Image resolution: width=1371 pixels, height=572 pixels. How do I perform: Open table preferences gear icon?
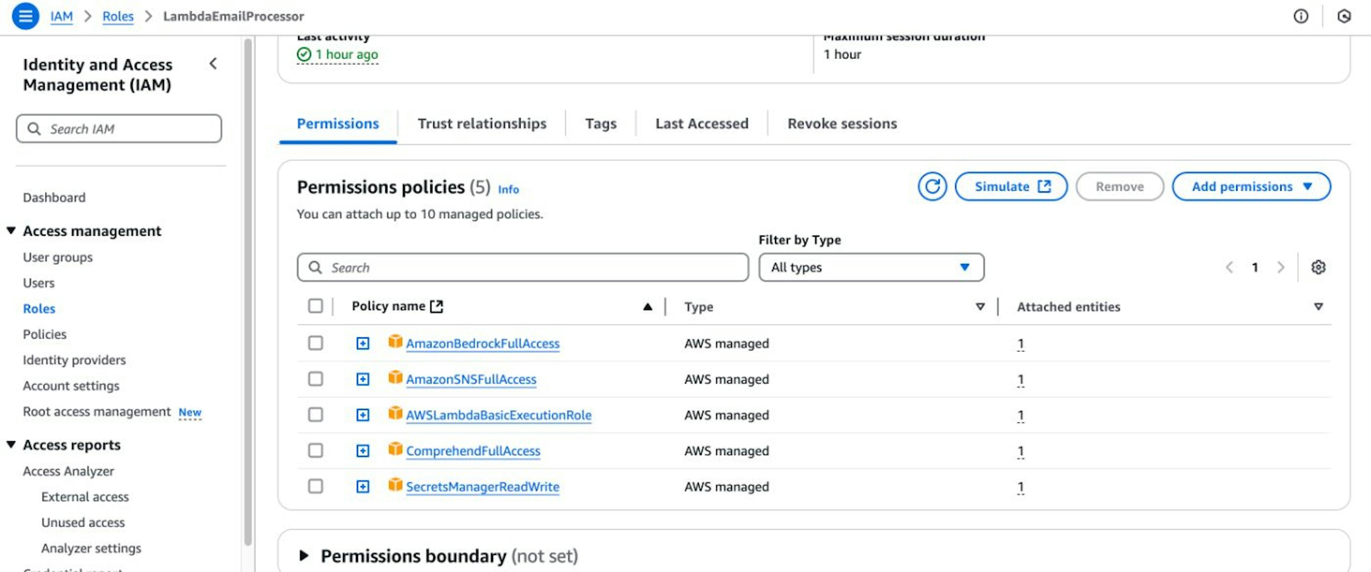1318,267
